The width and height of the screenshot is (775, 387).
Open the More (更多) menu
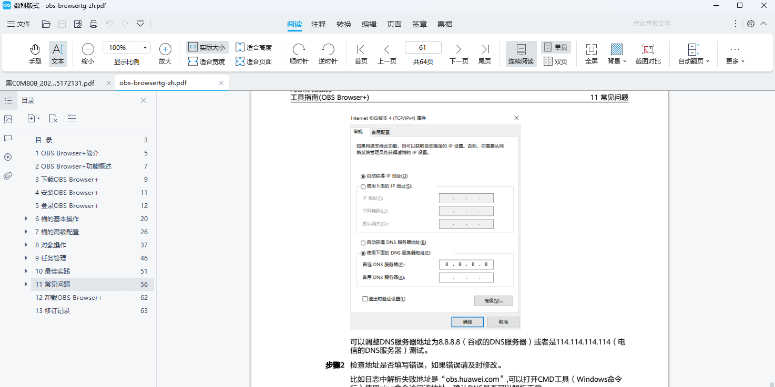click(x=735, y=54)
